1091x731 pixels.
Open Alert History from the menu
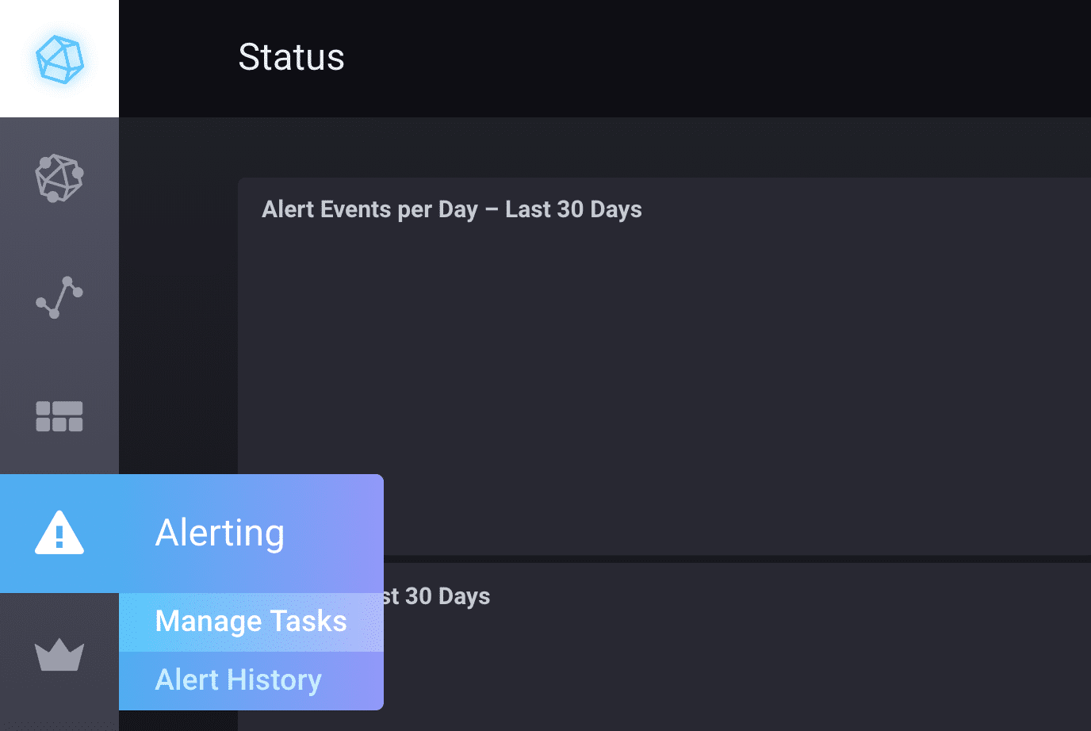pos(238,680)
